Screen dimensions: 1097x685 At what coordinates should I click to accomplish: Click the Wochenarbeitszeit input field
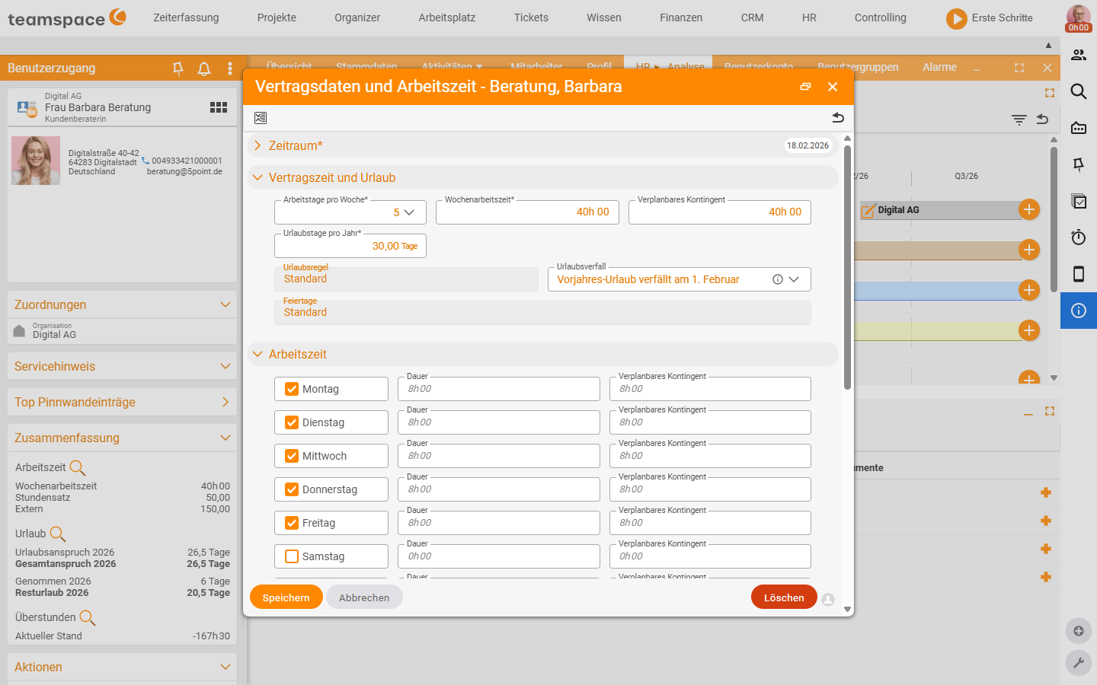click(x=527, y=212)
